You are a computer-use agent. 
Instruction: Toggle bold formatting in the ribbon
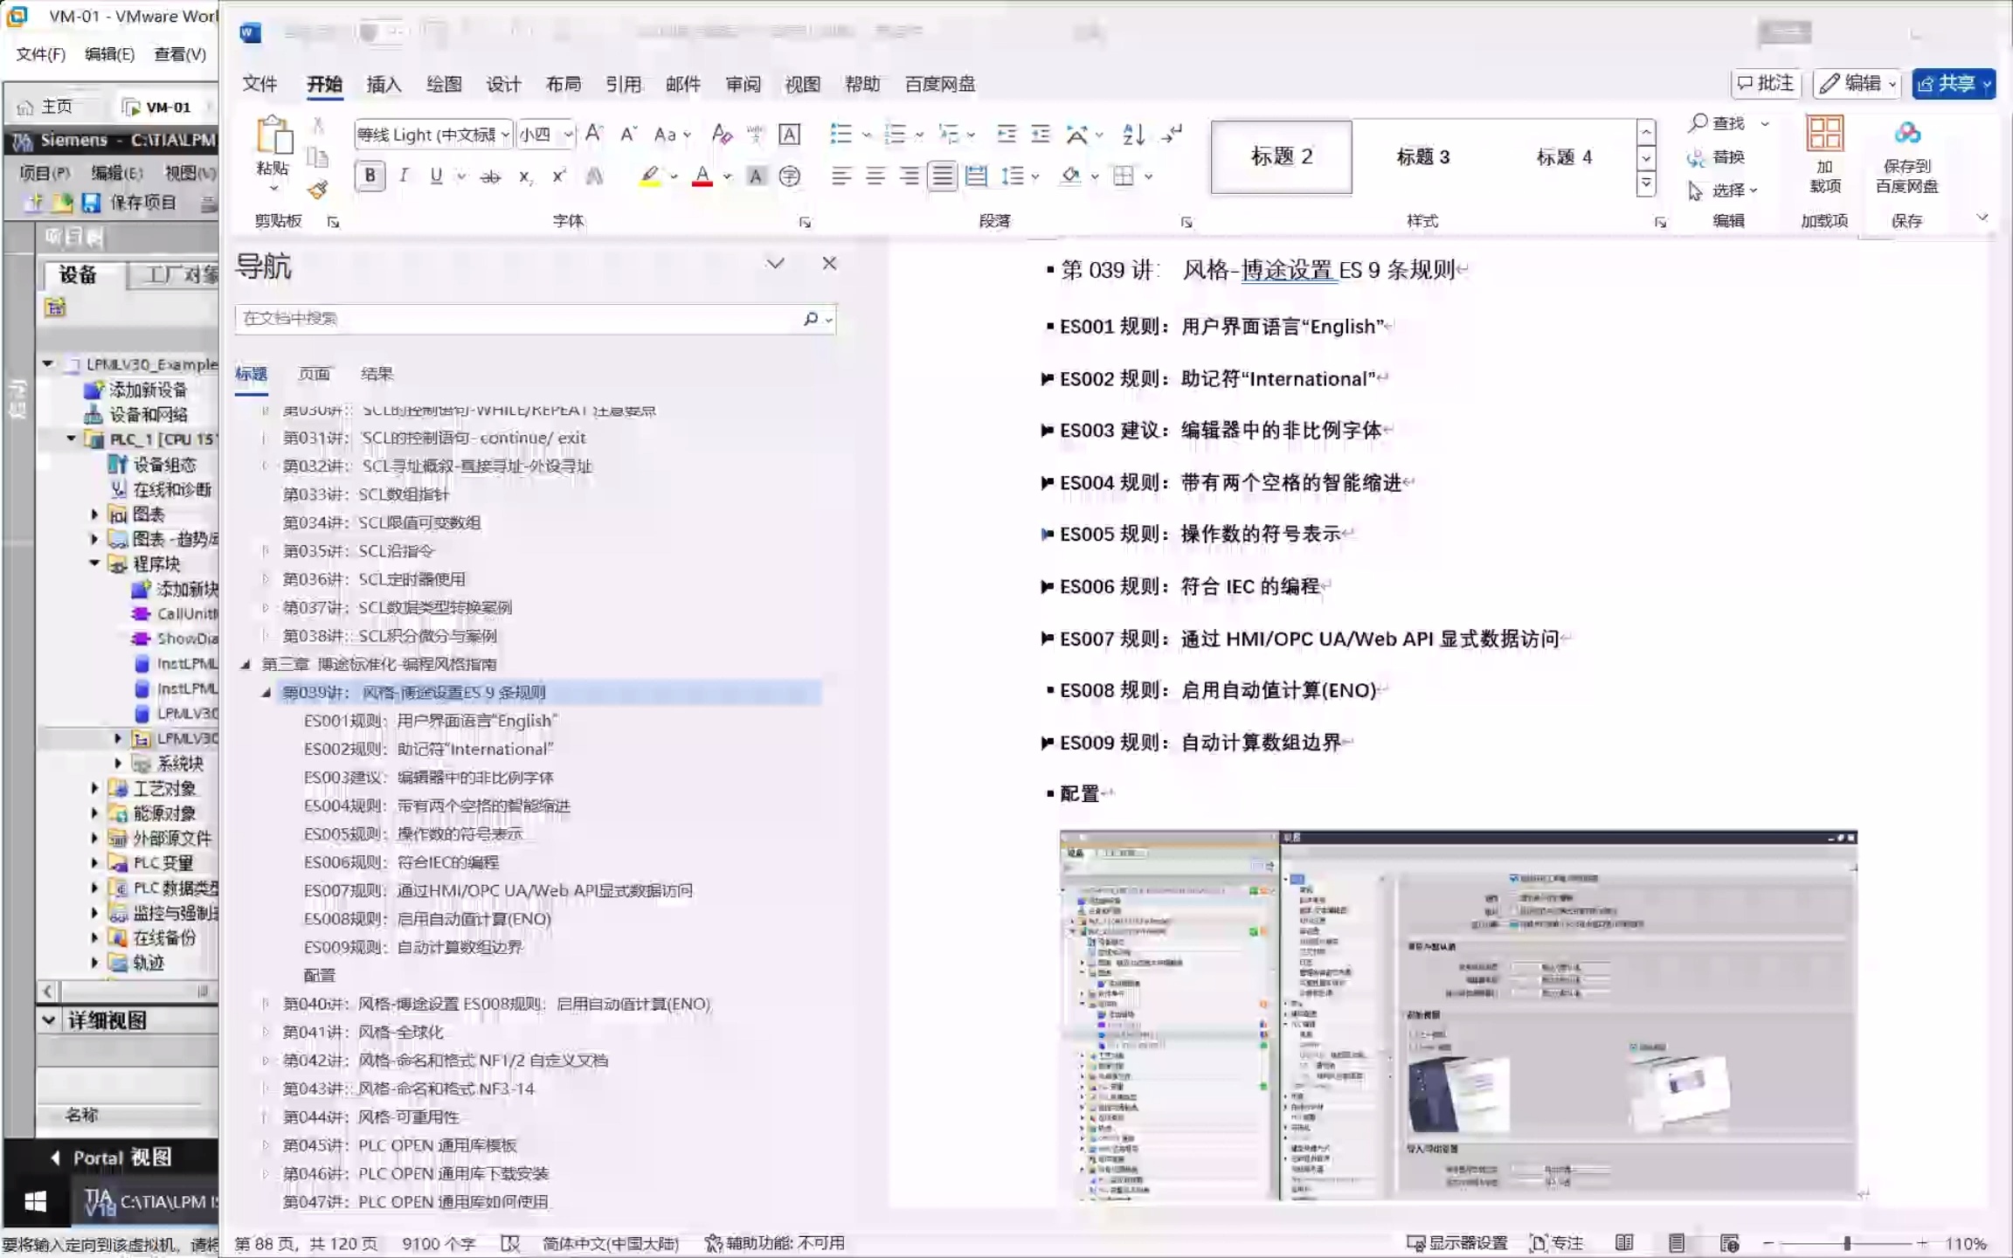pyautogui.click(x=370, y=176)
